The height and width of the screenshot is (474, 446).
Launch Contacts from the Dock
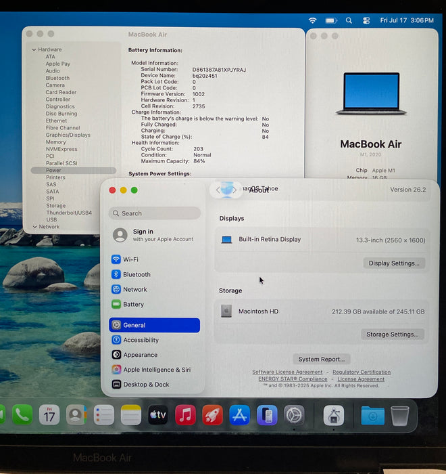click(76, 414)
